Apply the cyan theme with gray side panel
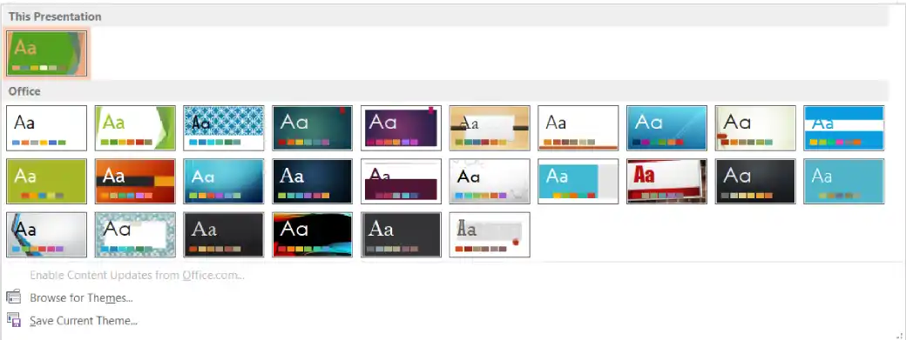This screenshot has height=340, width=906. coord(578,182)
